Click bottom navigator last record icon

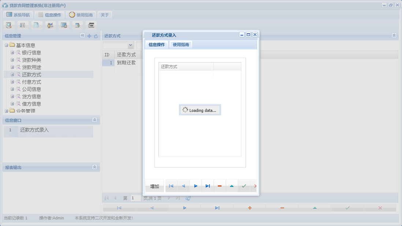(x=217, y=208)
